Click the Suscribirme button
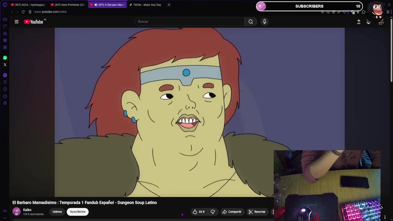 pos(78,212)
